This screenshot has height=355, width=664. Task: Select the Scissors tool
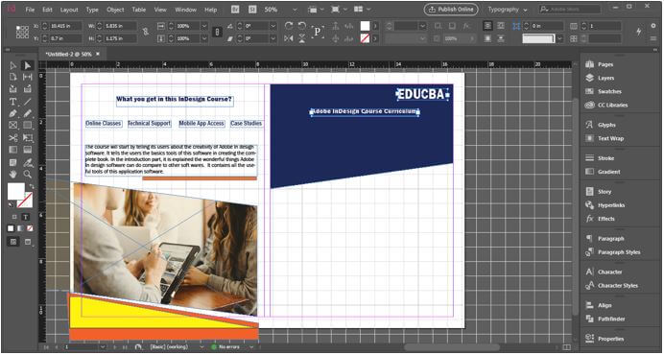[13, 137]
